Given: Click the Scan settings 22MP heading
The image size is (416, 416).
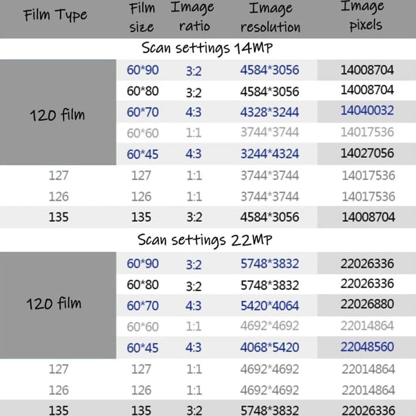Looking at the screenshot, I should tap(205, 240).
